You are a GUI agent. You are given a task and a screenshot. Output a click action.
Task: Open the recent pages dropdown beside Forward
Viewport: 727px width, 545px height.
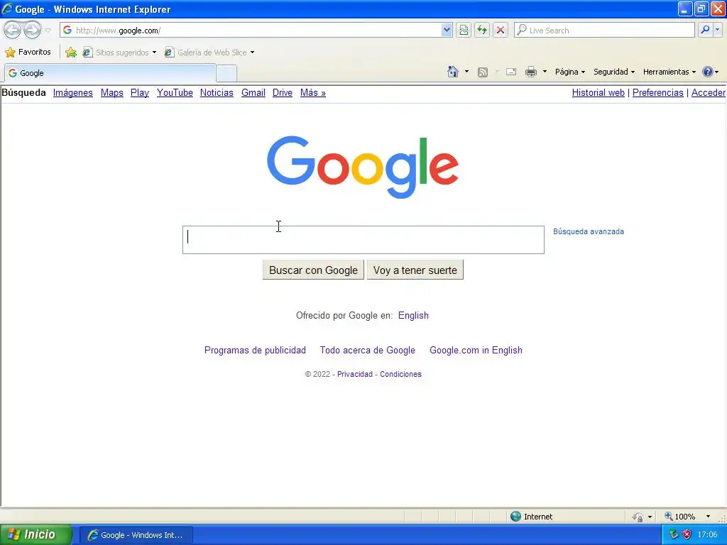point(48,31)
